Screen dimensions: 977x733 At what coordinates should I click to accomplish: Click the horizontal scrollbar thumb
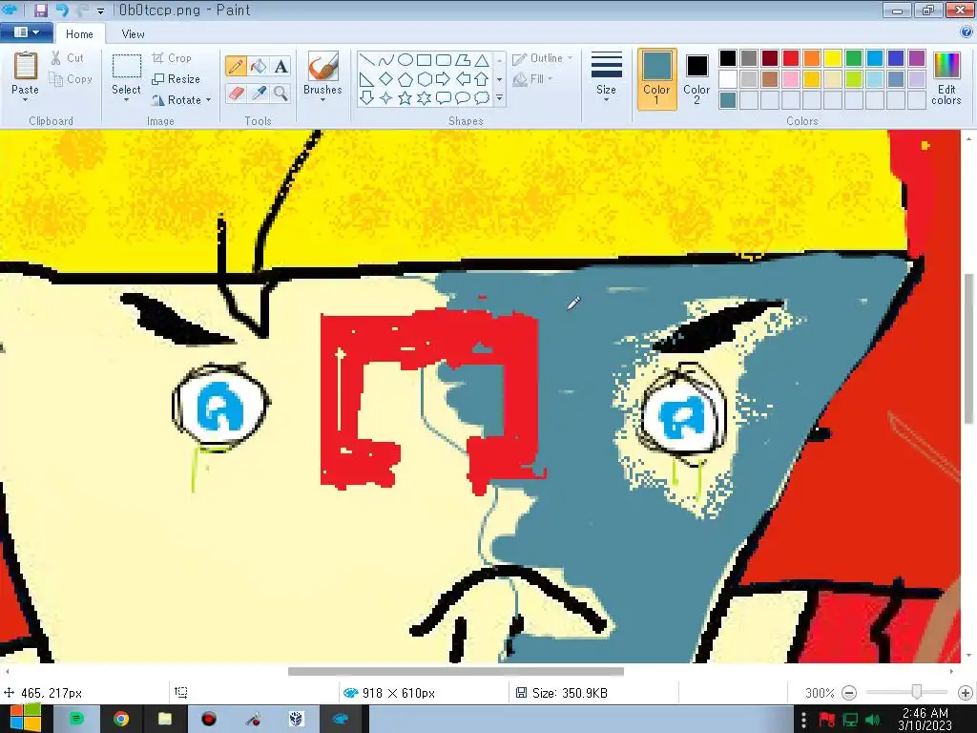click(x=455, y=671)
